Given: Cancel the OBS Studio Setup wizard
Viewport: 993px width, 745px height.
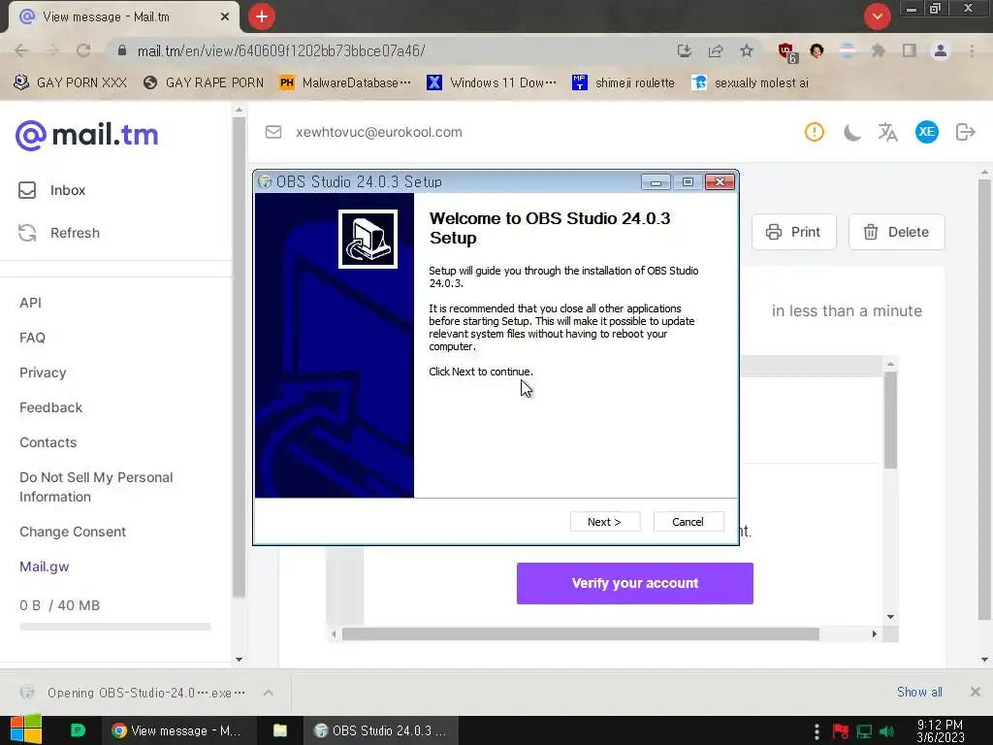Looking at the screenshot, I should [x=688, y=521].
